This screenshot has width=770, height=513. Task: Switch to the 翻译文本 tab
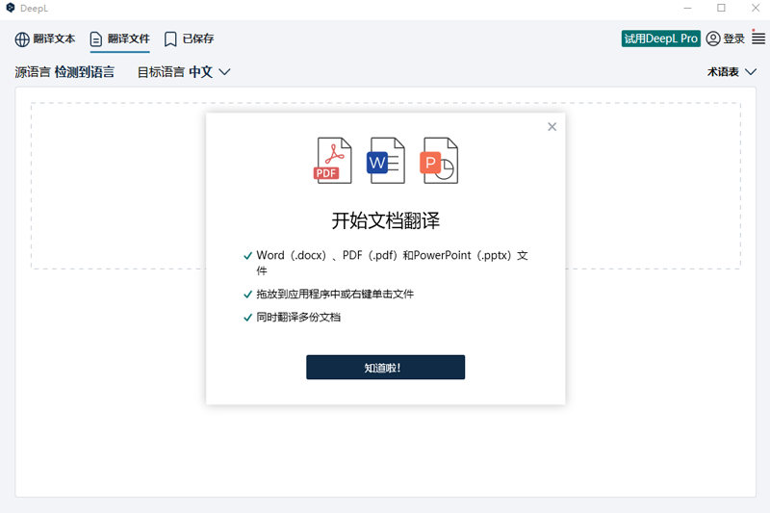pyautogui.click(x=45, y=38)
